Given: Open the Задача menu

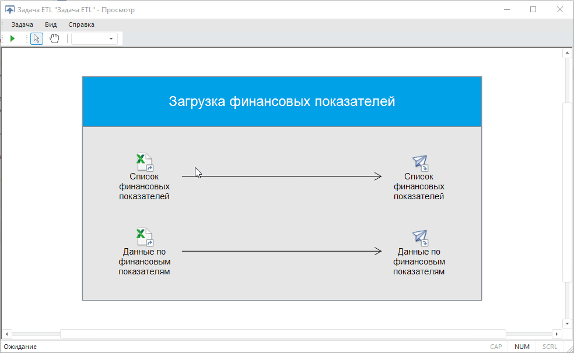Looking at the screenshot, I should 22,24.
